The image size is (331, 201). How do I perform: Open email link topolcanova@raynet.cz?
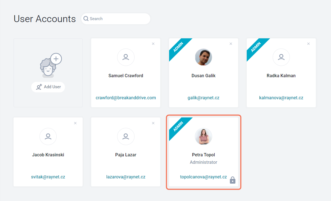(204, 177)
